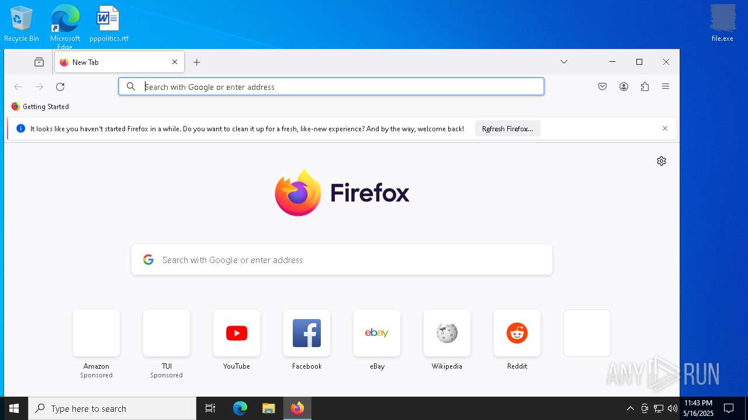The image size is (748, 420).
Task: Open File Explorer from the taskbar
Action: coord(268,408)
